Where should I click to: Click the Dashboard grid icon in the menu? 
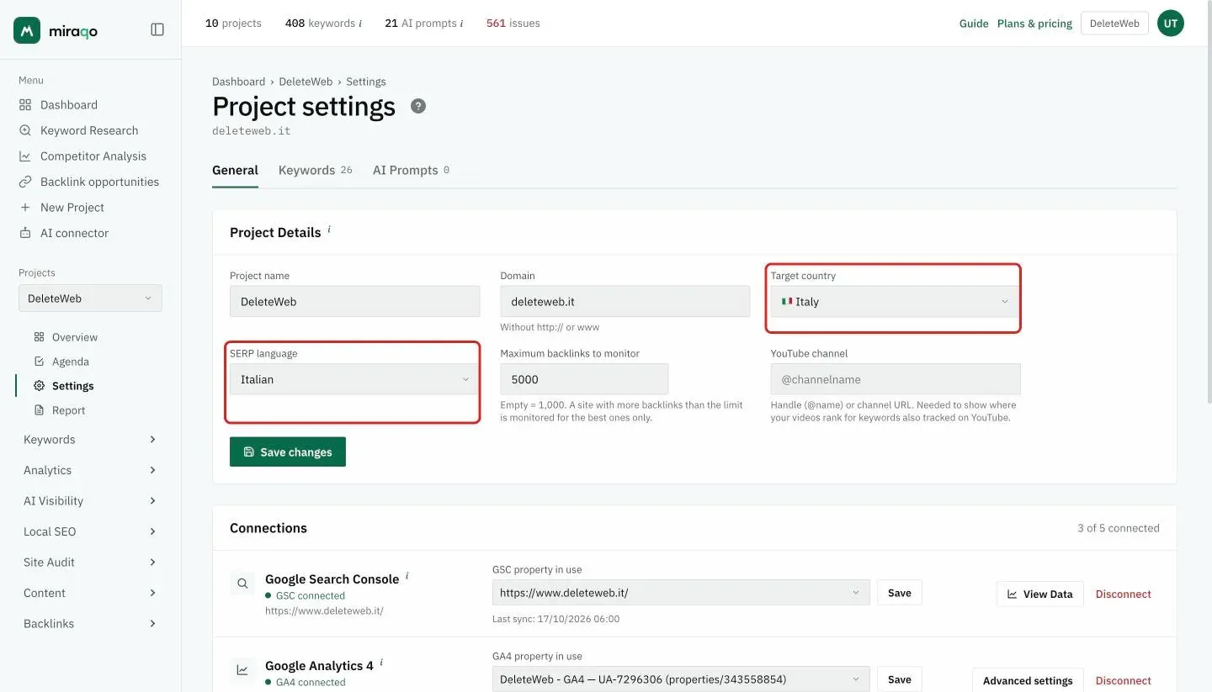click(x=25, y=105)
